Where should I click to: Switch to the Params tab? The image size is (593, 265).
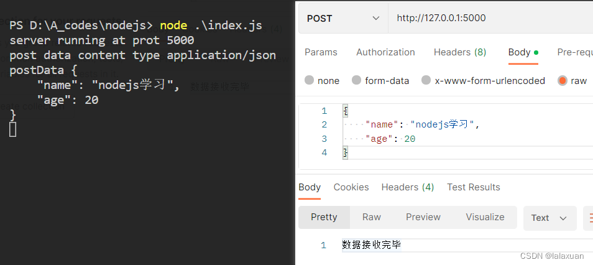click(x=321, y=52)
